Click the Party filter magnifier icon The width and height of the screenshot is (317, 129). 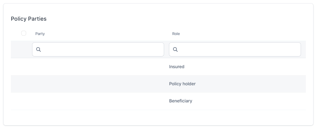38,49
